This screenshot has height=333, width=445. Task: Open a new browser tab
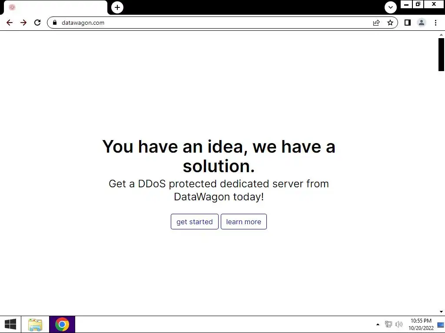[117, 7]
